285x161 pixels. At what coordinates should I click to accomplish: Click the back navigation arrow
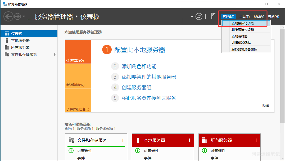coord(8,17)
